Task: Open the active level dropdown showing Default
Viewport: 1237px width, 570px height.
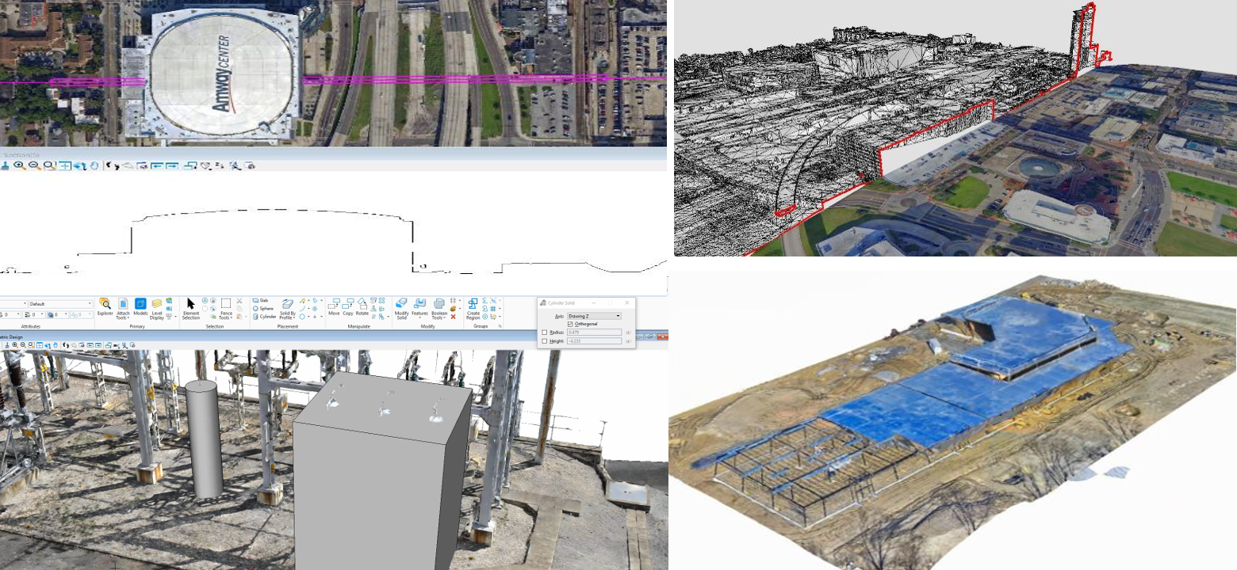Action: [x=61, y=304]
